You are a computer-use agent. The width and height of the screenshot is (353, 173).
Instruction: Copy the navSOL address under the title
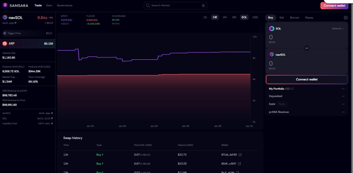click(16, 23)
